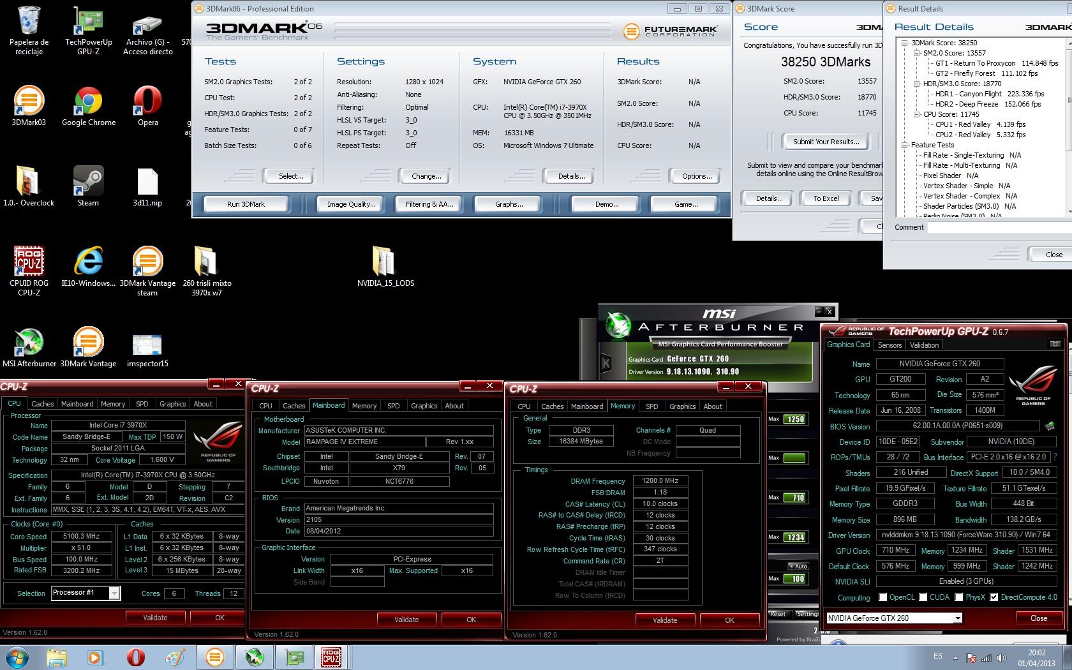1072x670 pixels.
Task: Select the 3d11.nip file icon
Action: [147, 186]
